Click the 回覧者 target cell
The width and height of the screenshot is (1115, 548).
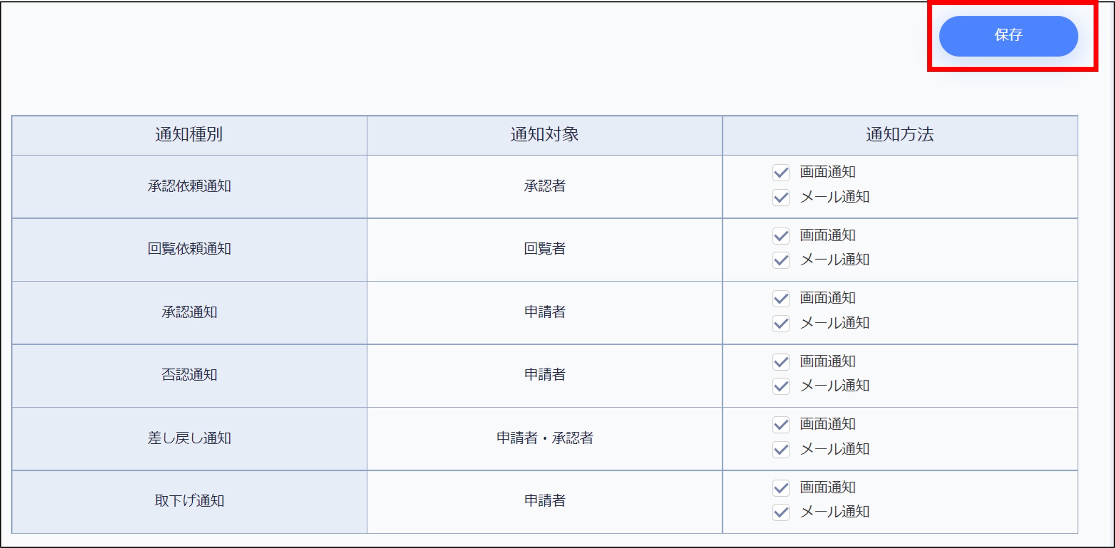click(545, 249)
